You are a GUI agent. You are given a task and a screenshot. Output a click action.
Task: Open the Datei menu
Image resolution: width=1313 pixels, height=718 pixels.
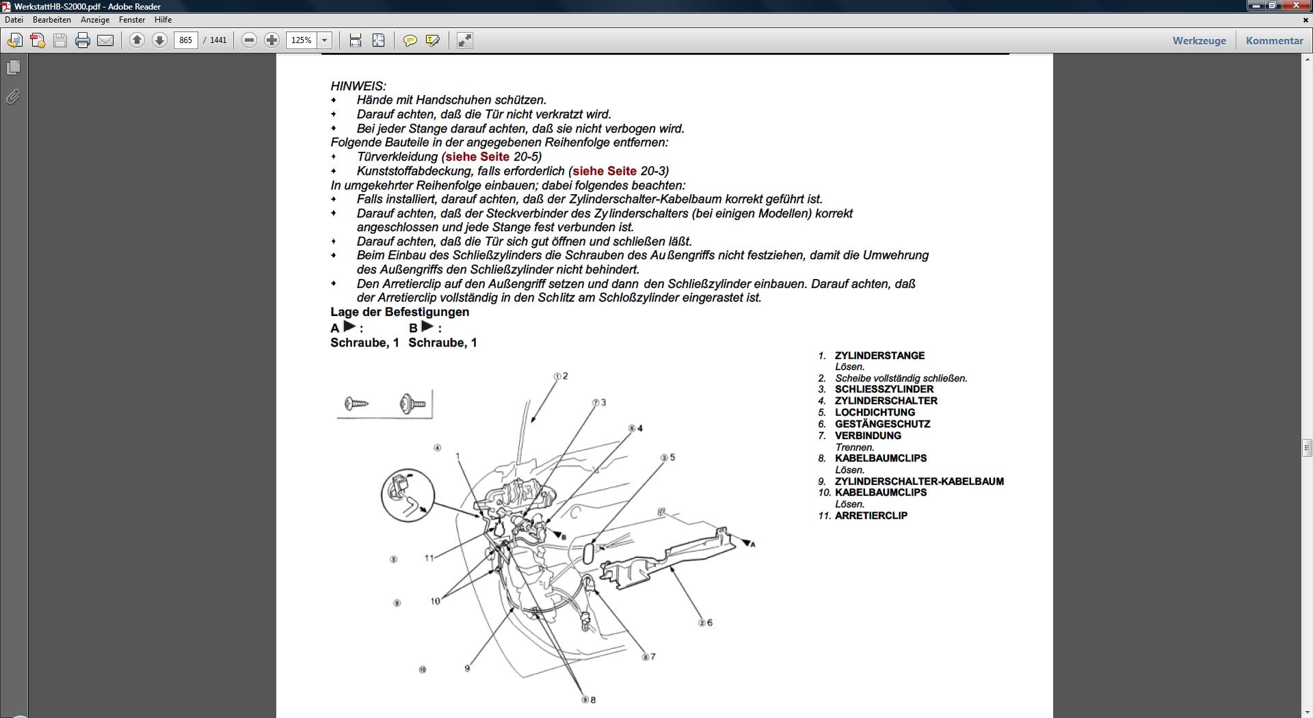14,20
